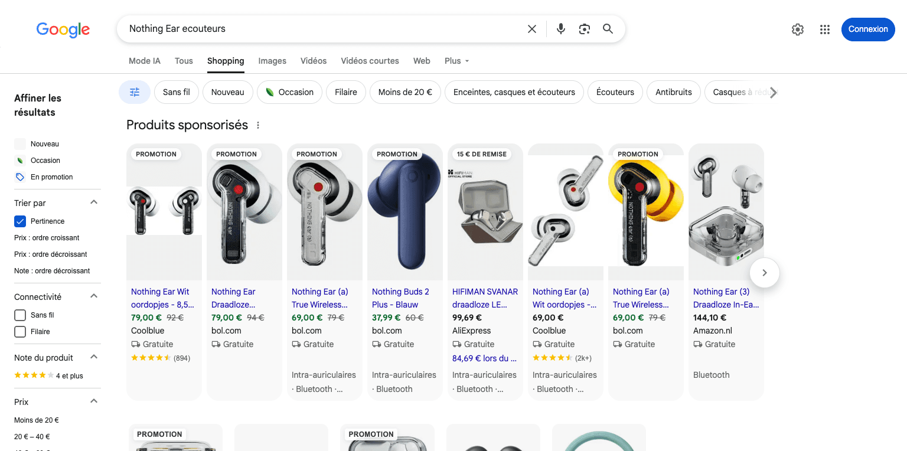The height and width of the screenshot is (451, 907).
Task: Start voice search with microphone icon
Action: pos(561,29)
